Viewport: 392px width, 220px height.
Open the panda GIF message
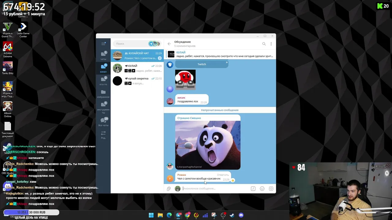coord(208,145)
